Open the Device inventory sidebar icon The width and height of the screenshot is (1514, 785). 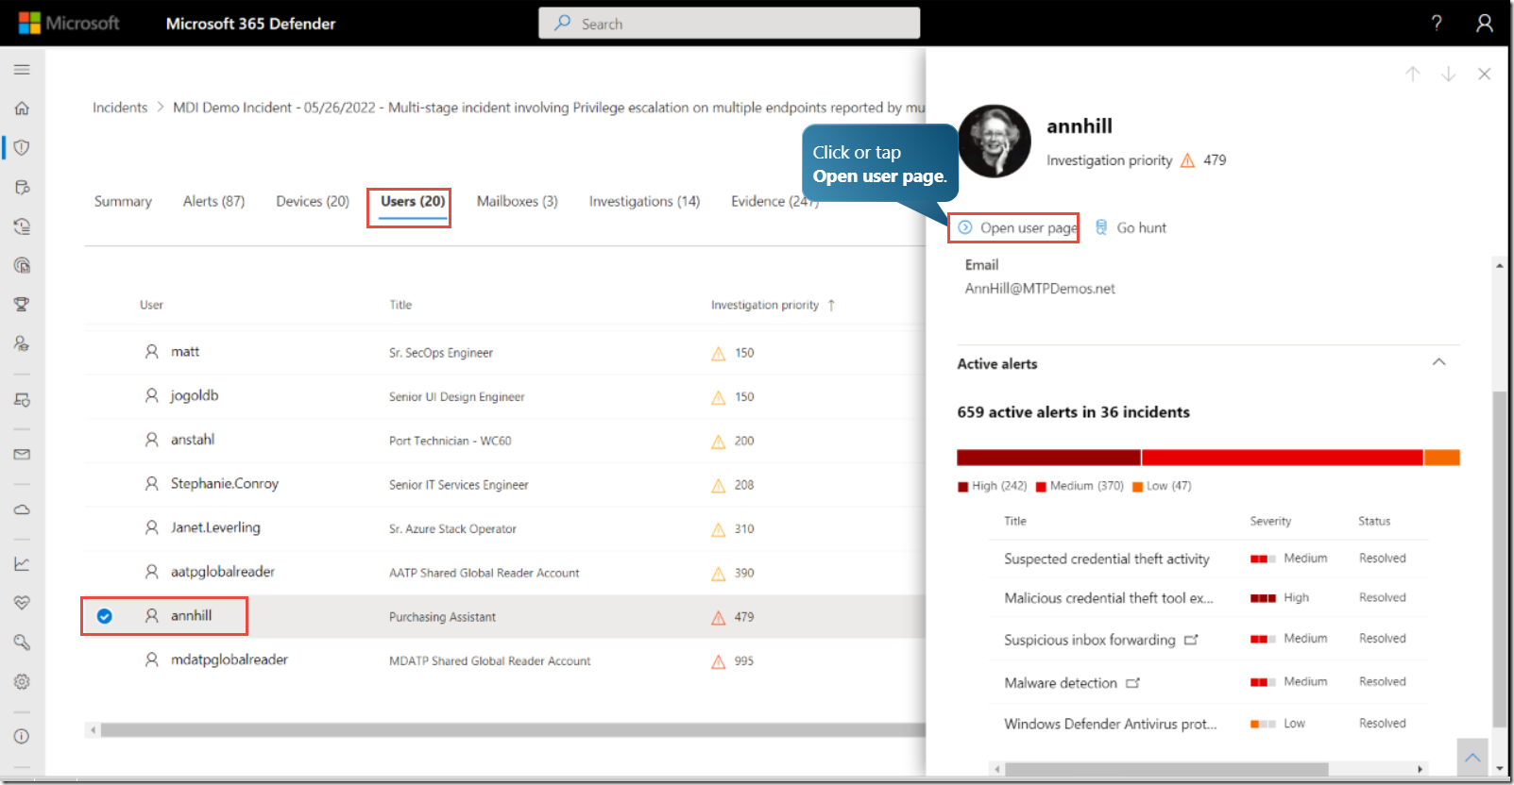tap(22, 400)
